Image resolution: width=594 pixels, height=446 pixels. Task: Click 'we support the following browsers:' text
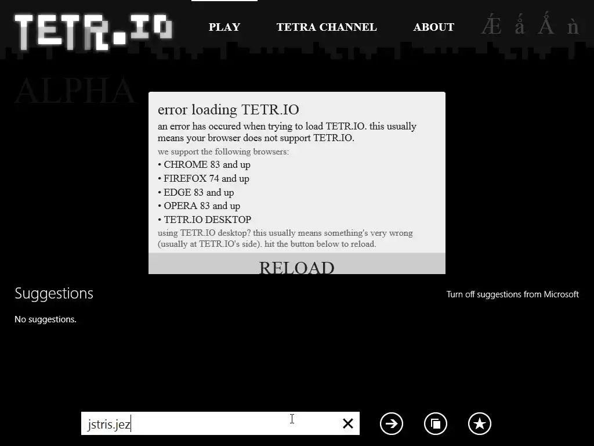(223, 152)
